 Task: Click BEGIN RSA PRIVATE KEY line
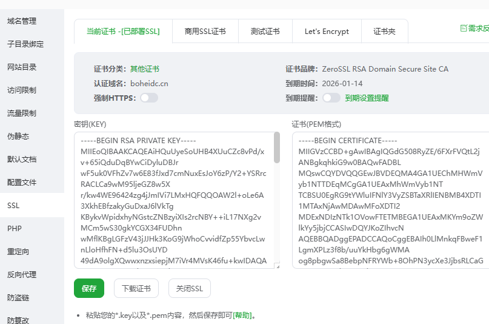(x=138, y=141)
